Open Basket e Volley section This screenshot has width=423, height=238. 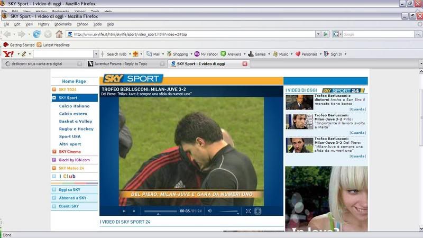(76, 121)
